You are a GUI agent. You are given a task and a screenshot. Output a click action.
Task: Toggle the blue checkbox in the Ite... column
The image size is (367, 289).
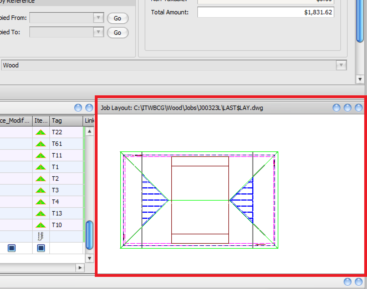(x=41, y=248)
